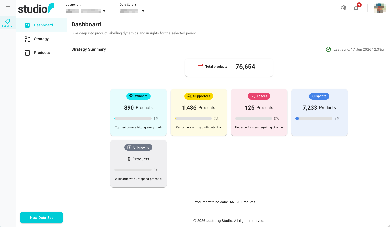Click the Supporters 2% progress bar
Screen dimensions: 390x227
point(193,118)
